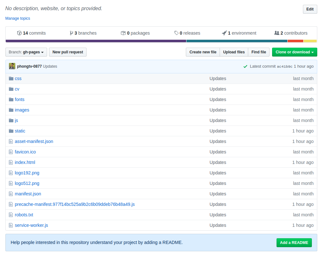Open the Branch: gh-pages dropdown

tap(26, 52)
